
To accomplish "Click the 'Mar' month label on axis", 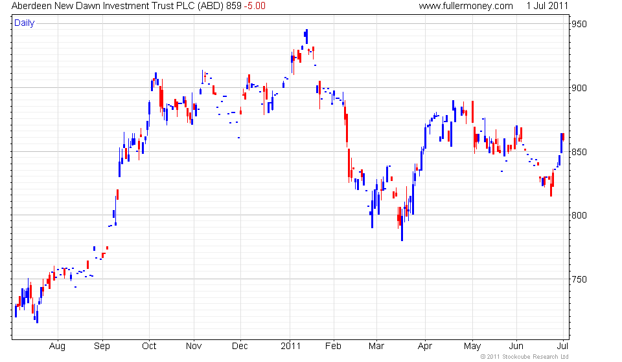I will pos(376,346).
